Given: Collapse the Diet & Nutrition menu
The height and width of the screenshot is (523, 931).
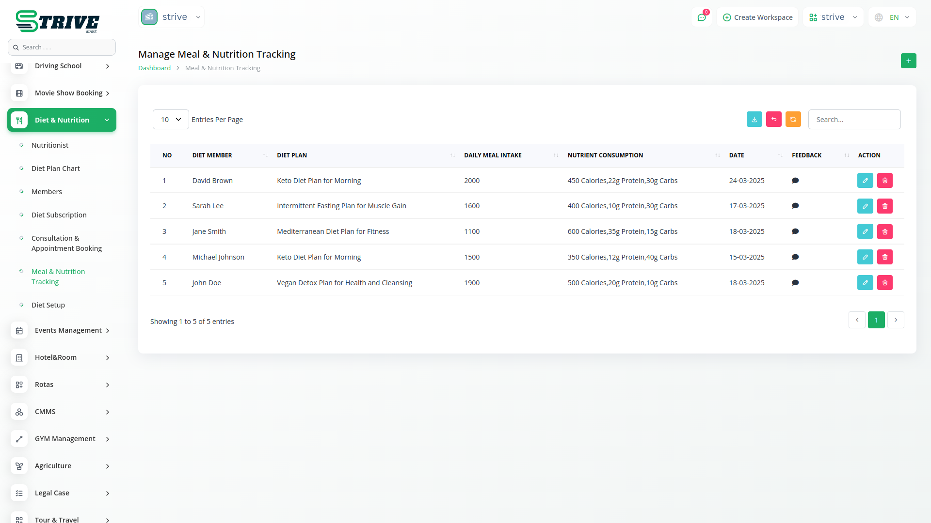Looking at the screenshot, I should pyautogui.click(x=62, y=120).
